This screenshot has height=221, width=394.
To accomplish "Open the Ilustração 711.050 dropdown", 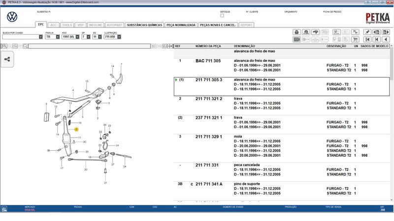I will click(119, 37).
